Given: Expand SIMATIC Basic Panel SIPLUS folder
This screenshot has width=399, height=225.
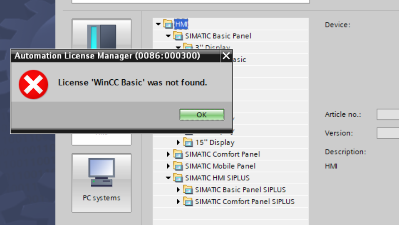Looking at the screenshot, I should click(178, 190).
